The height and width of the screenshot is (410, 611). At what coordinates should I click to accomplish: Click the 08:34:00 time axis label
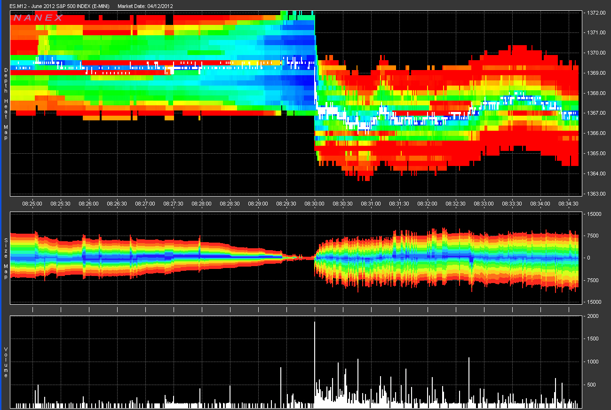click(540, 204)
